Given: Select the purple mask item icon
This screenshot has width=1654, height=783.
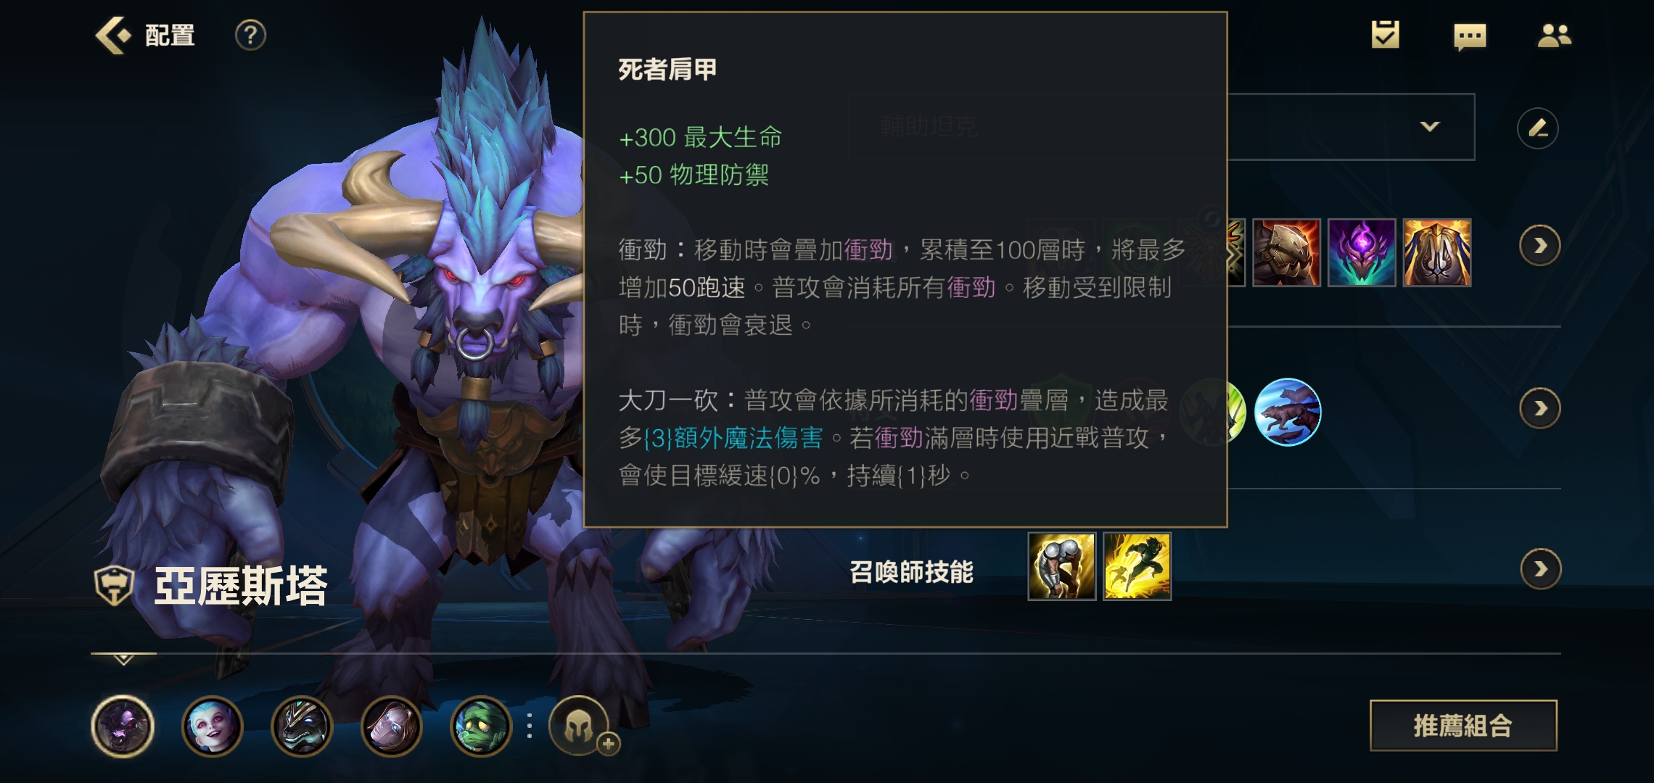Looking at the screenshot, I should pos(1362,252).
